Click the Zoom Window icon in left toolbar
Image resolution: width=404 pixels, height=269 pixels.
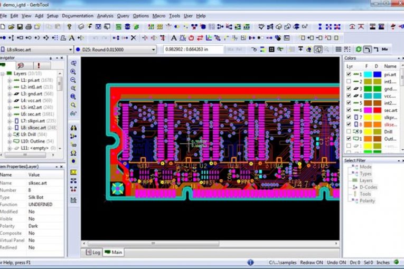pyautogui.click(x=73, y=63)
